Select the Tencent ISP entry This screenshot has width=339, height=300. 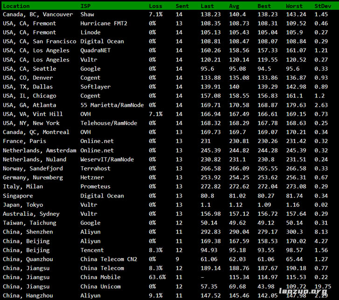click(x=92, y=250)
